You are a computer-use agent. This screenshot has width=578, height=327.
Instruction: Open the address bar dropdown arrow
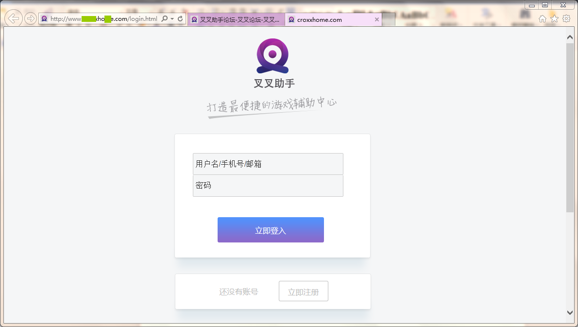172,19
